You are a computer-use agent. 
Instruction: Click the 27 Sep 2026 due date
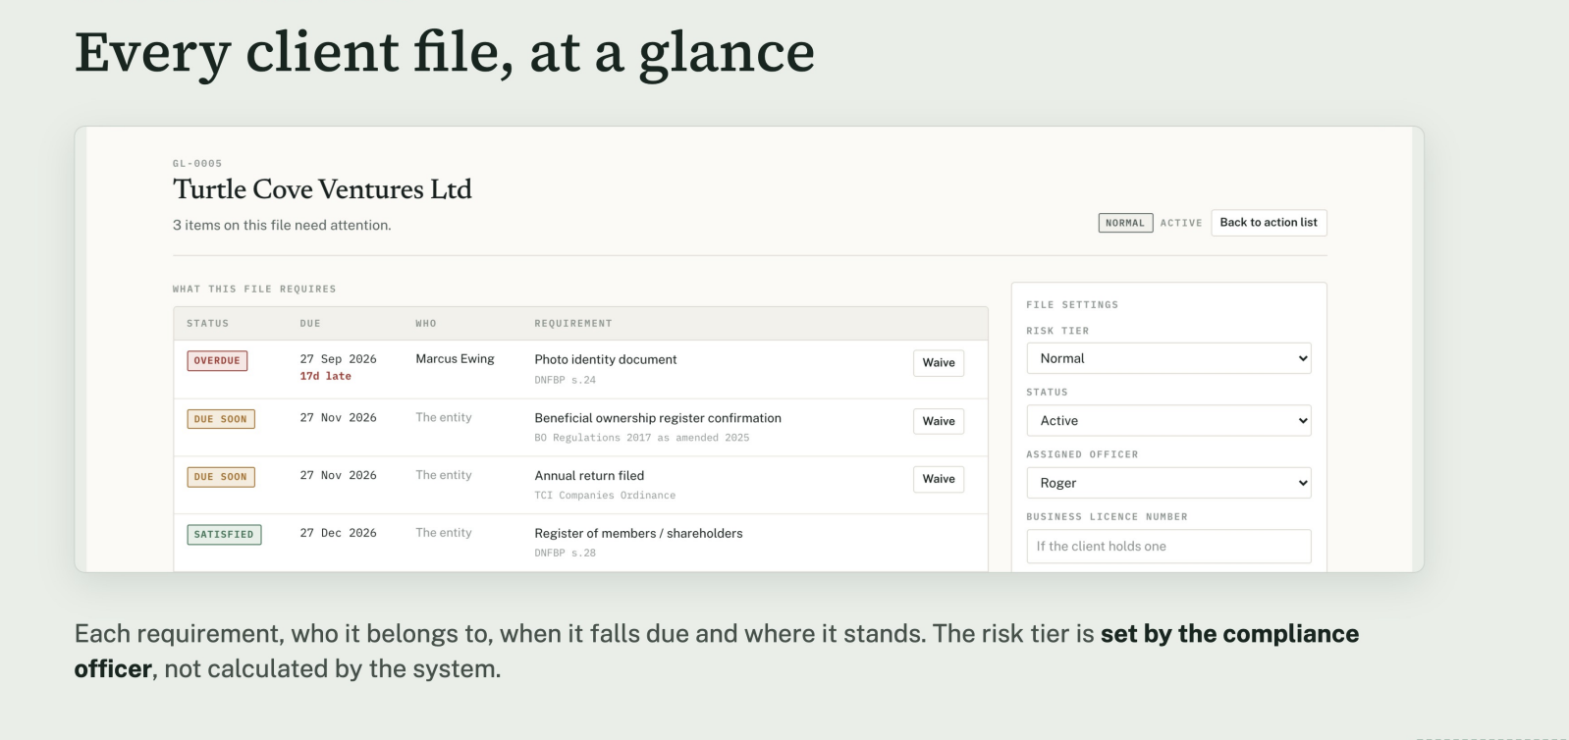339,359
